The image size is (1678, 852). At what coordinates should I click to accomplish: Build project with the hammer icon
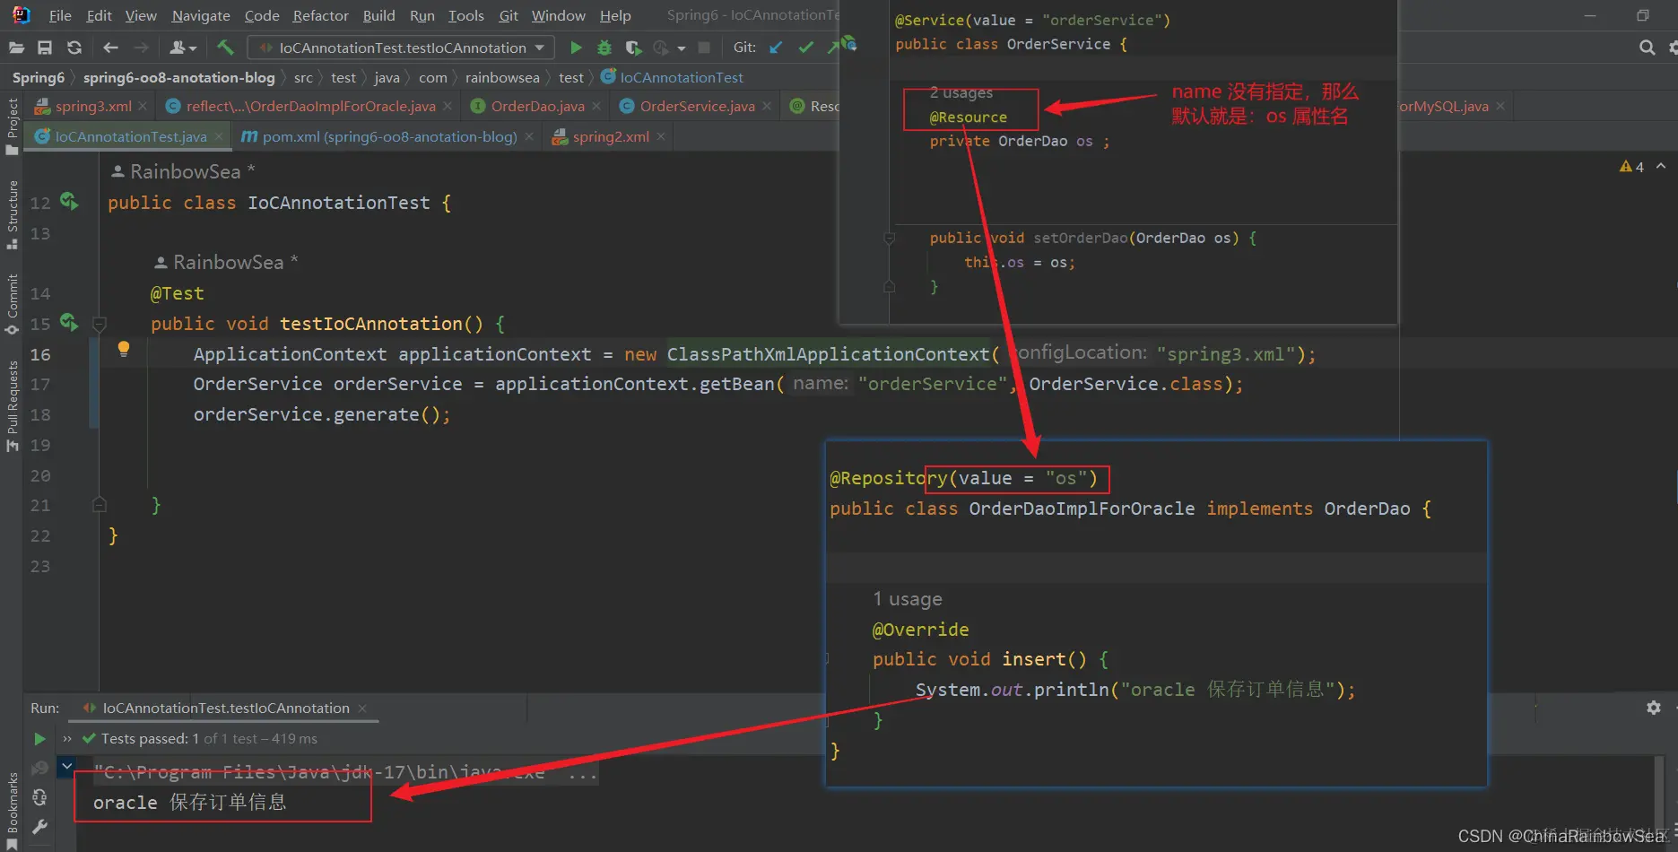(225, 48)
